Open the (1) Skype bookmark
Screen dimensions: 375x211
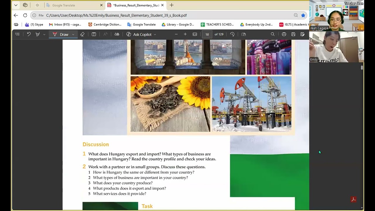pyautogui.click(x=34, y=25)
